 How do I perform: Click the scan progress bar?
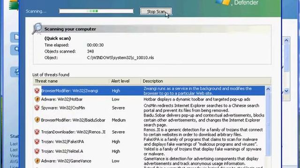coord(96,11)
